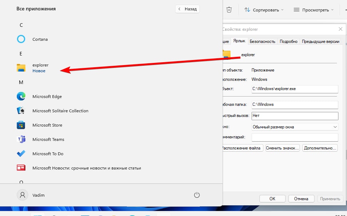Click the Vadim user name
The image size is (347, 216).
tap(39, 195)
